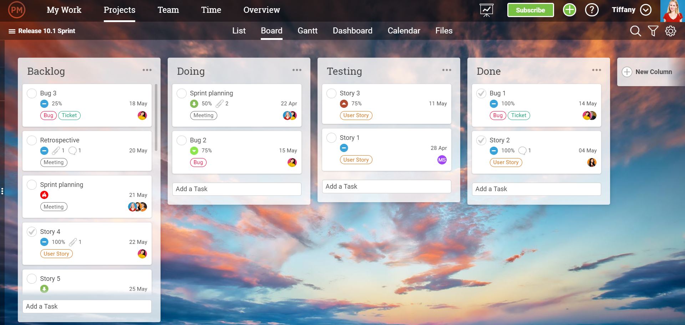The image size is (685, 325).
Task: Click Add a Task in the Testing column
Action: (x=386, y=186)
